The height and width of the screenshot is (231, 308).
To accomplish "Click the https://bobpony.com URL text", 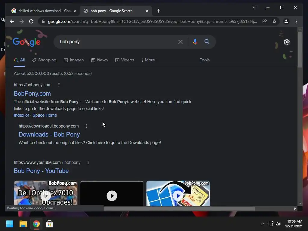I will click(32, 85).
